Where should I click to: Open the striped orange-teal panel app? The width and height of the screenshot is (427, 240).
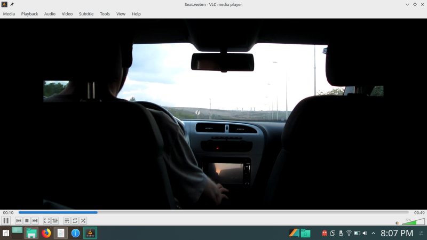pos(294,233)
